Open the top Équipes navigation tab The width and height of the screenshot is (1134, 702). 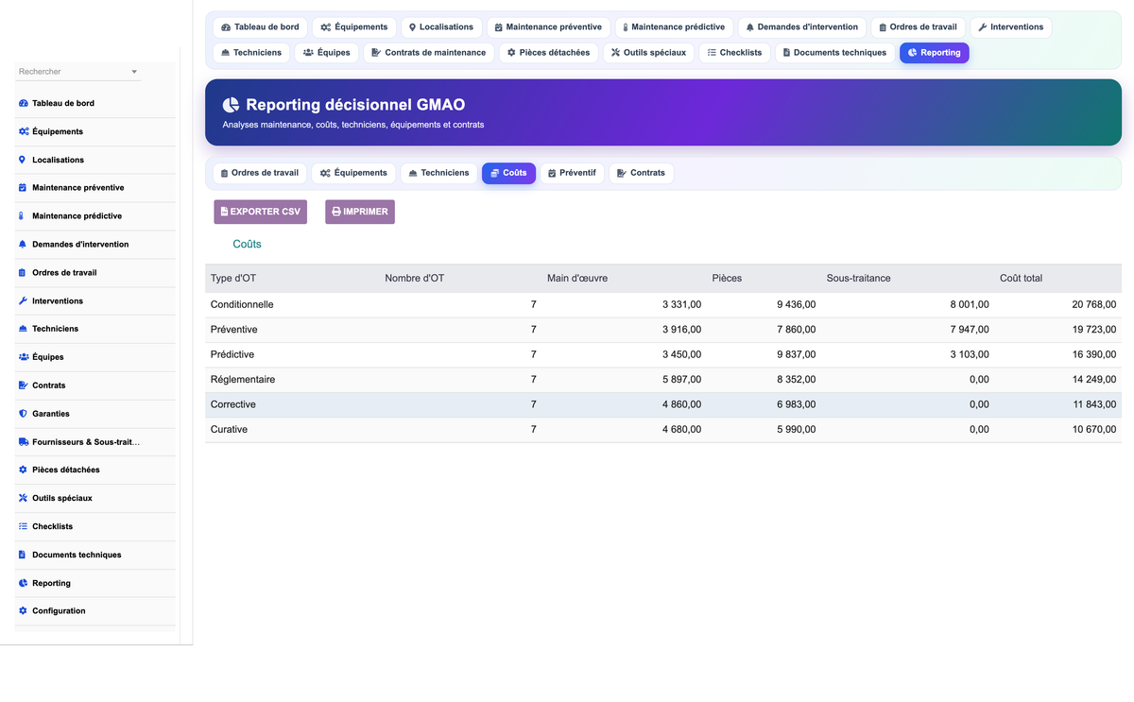(327, 53)
